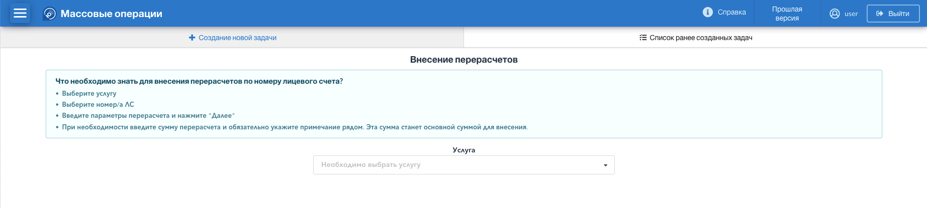
Task: Click the 'Что необходимо знать' info box title
Action: [199, 81]
